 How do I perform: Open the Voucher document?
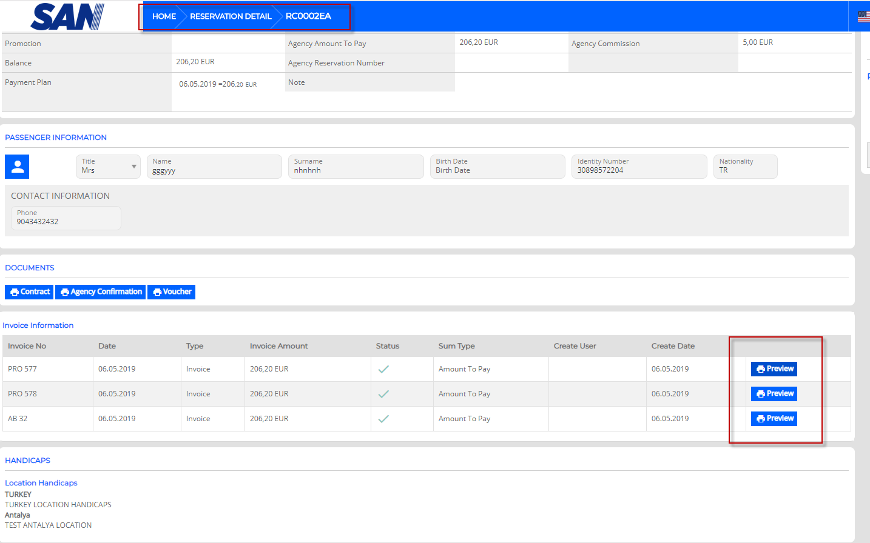[x=171, y=292]
